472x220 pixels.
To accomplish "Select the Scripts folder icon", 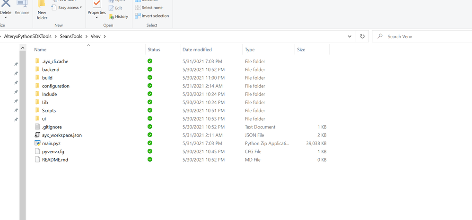I will click(37, 110).
